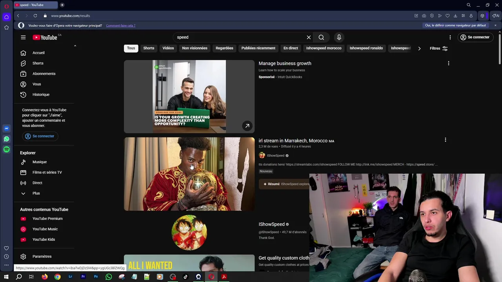Open YouTube Premium in sidebar
The height and width of the screenshot is (282, 502).
coord(47,219)
